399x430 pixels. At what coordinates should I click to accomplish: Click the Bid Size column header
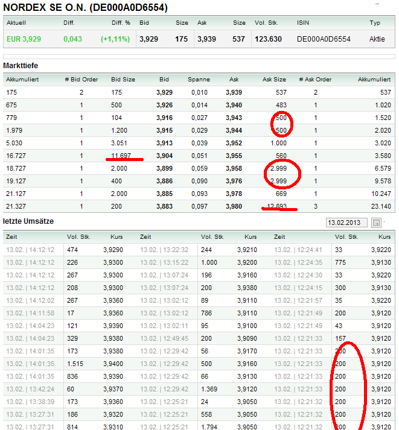pyautogui.click(x=123, y=80)
